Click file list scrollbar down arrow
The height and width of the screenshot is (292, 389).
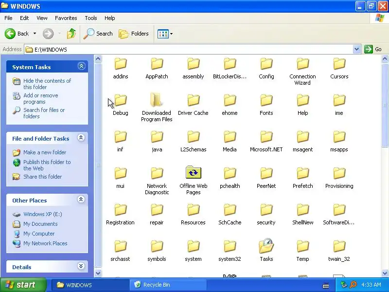point(385,273)
